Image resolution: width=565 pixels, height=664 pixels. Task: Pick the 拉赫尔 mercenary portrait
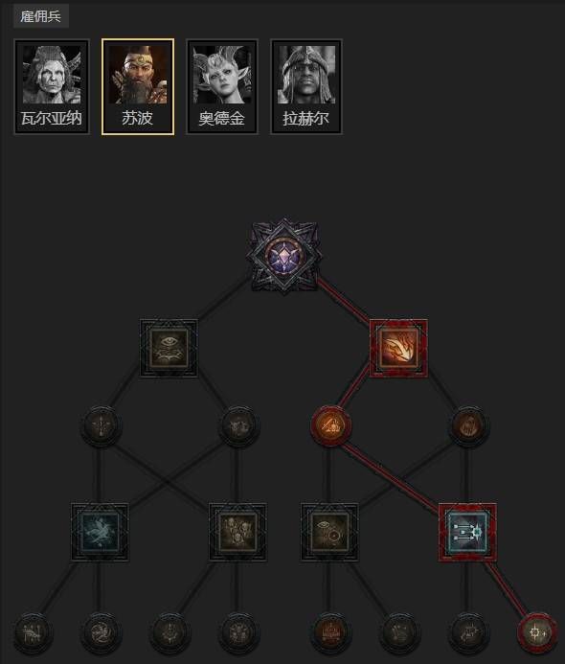coord(306,87)
